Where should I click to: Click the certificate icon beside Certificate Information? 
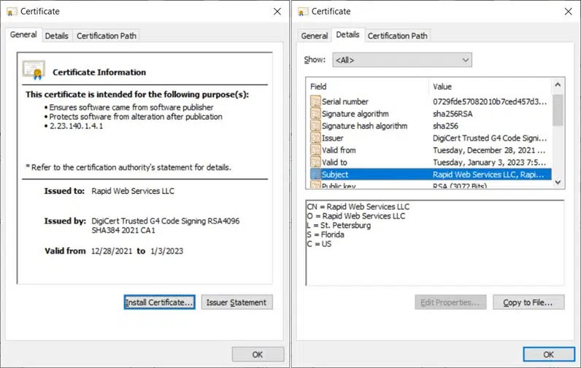[34, 70]
